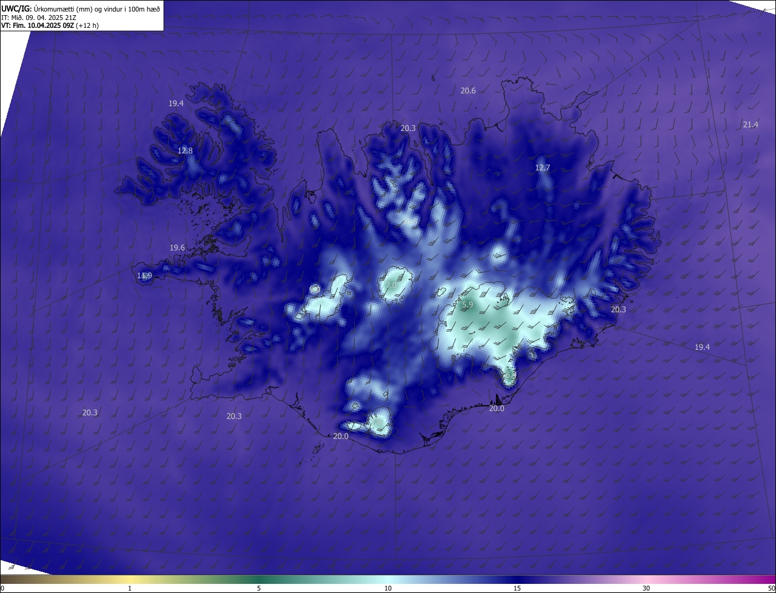The height and width of the screenshot is (593, 776).
Task: Click the UWC/IG title text
Action: click(x=16, y=8)
